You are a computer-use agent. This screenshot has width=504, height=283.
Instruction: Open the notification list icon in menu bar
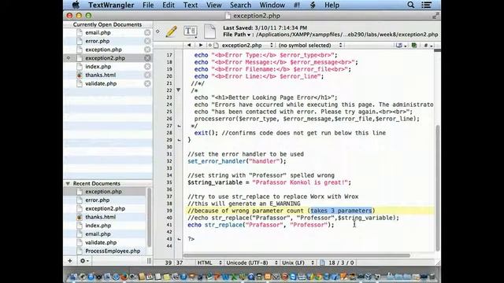coord(427,5)
